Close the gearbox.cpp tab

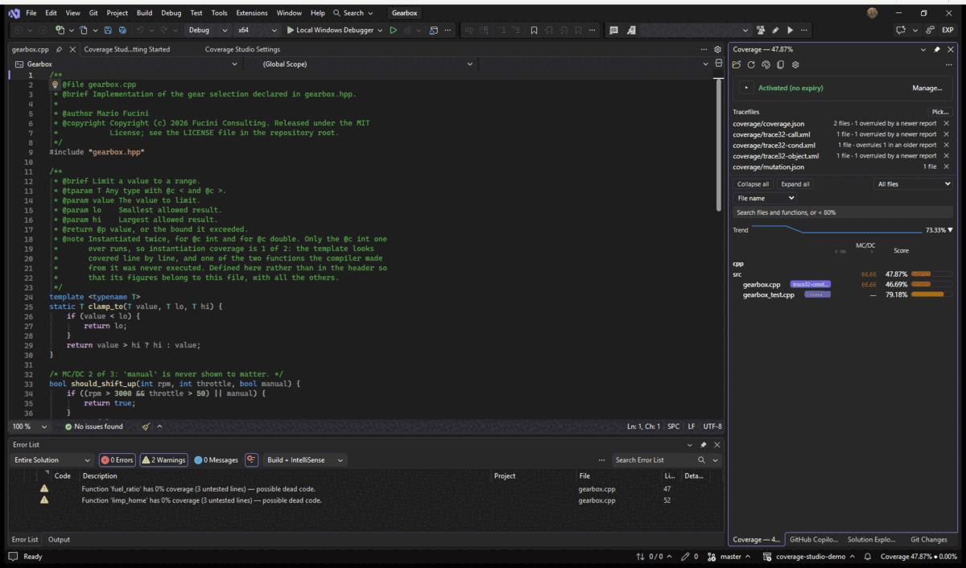click(72, 49)
